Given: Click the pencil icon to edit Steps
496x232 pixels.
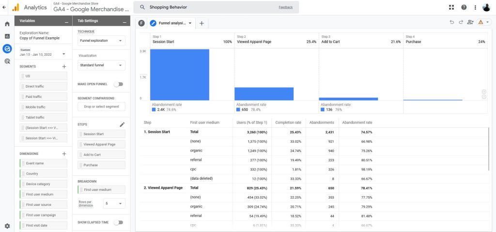Looking at the screenshot, I should (122, 124).
